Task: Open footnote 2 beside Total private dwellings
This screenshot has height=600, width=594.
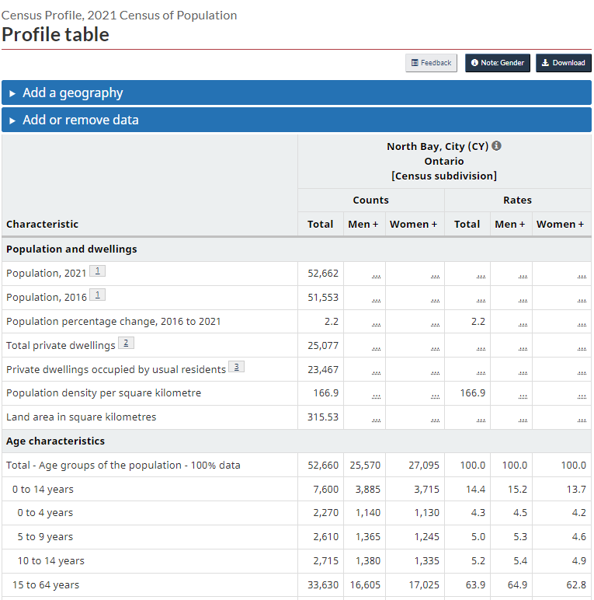Action: click(126, 344)
